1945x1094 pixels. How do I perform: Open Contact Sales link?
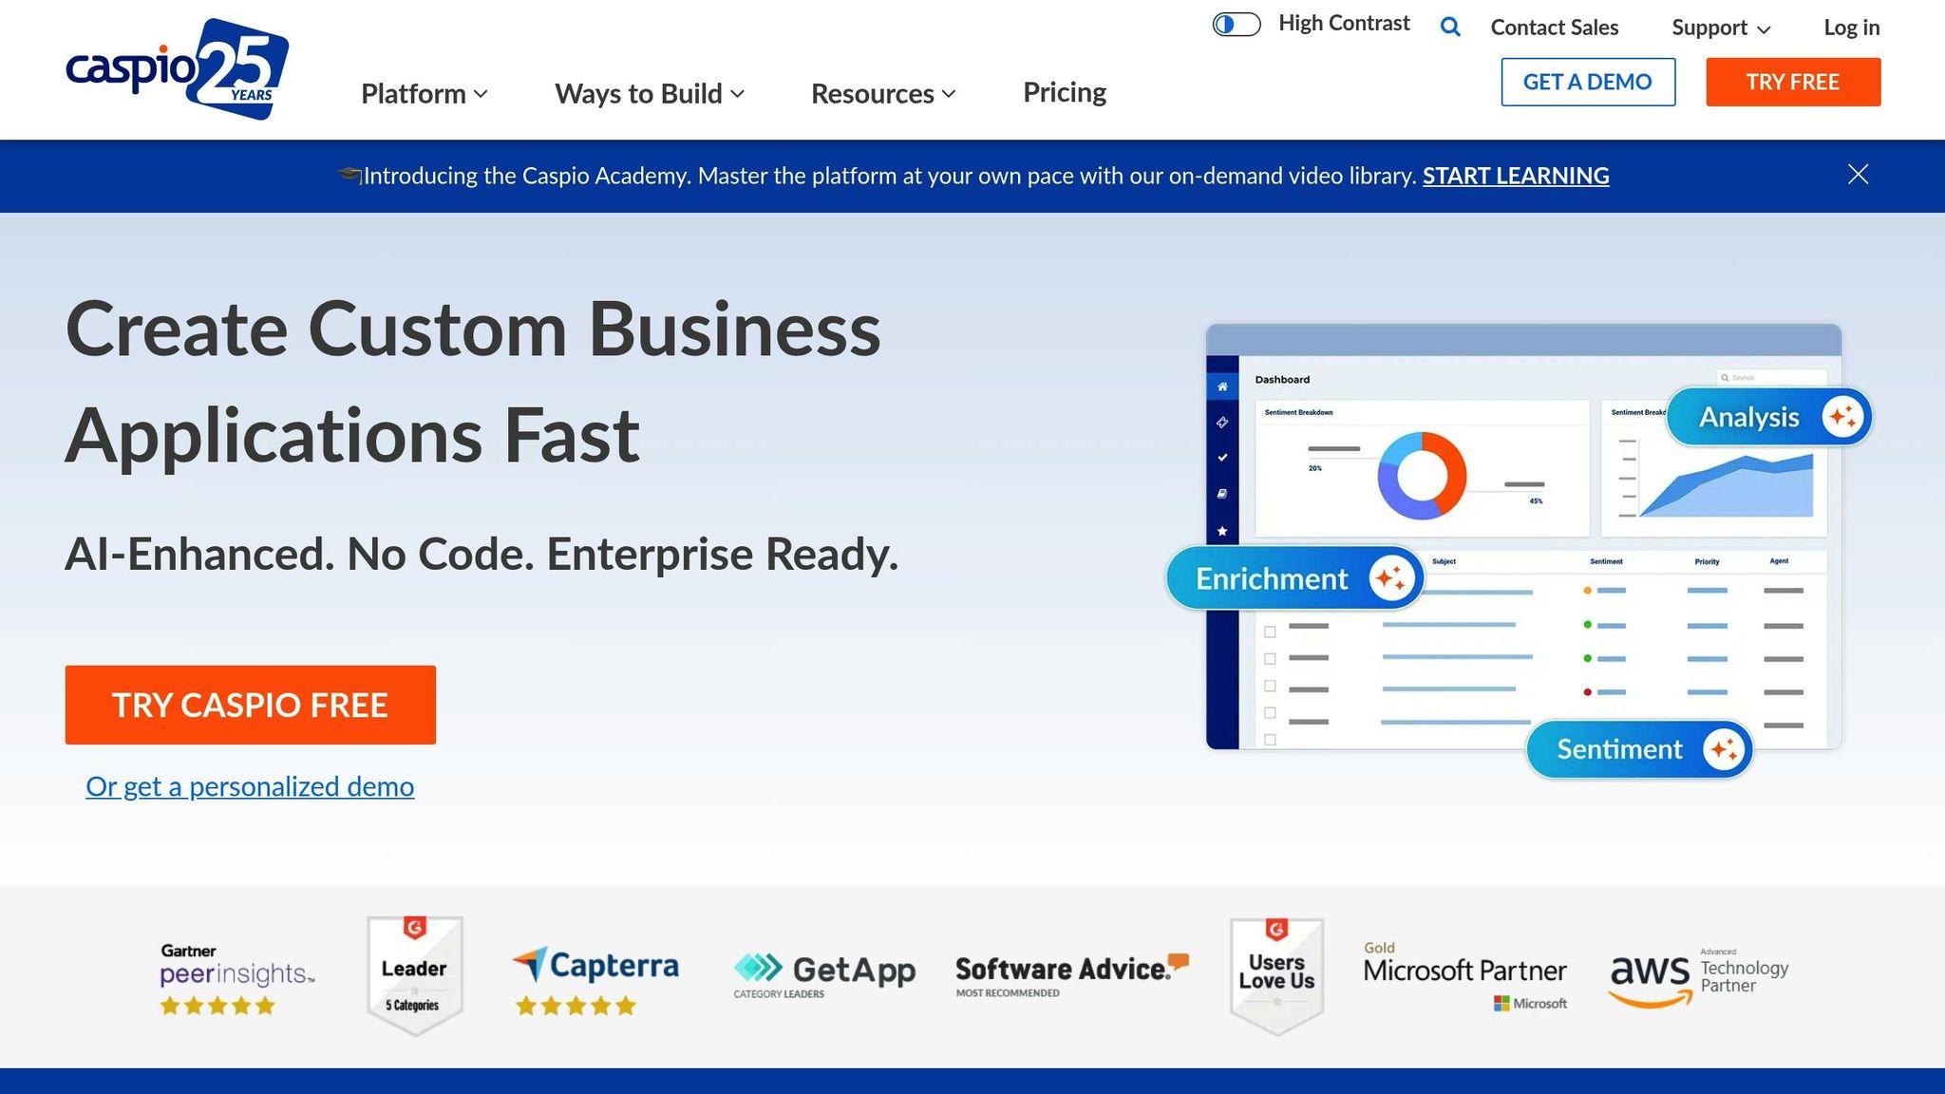[1554, 28]
